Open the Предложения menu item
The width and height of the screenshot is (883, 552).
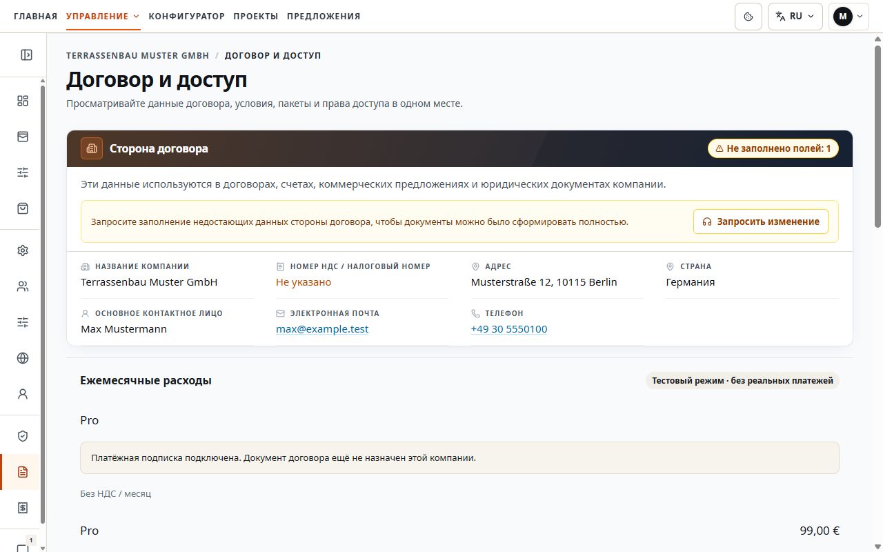(324, 17)
